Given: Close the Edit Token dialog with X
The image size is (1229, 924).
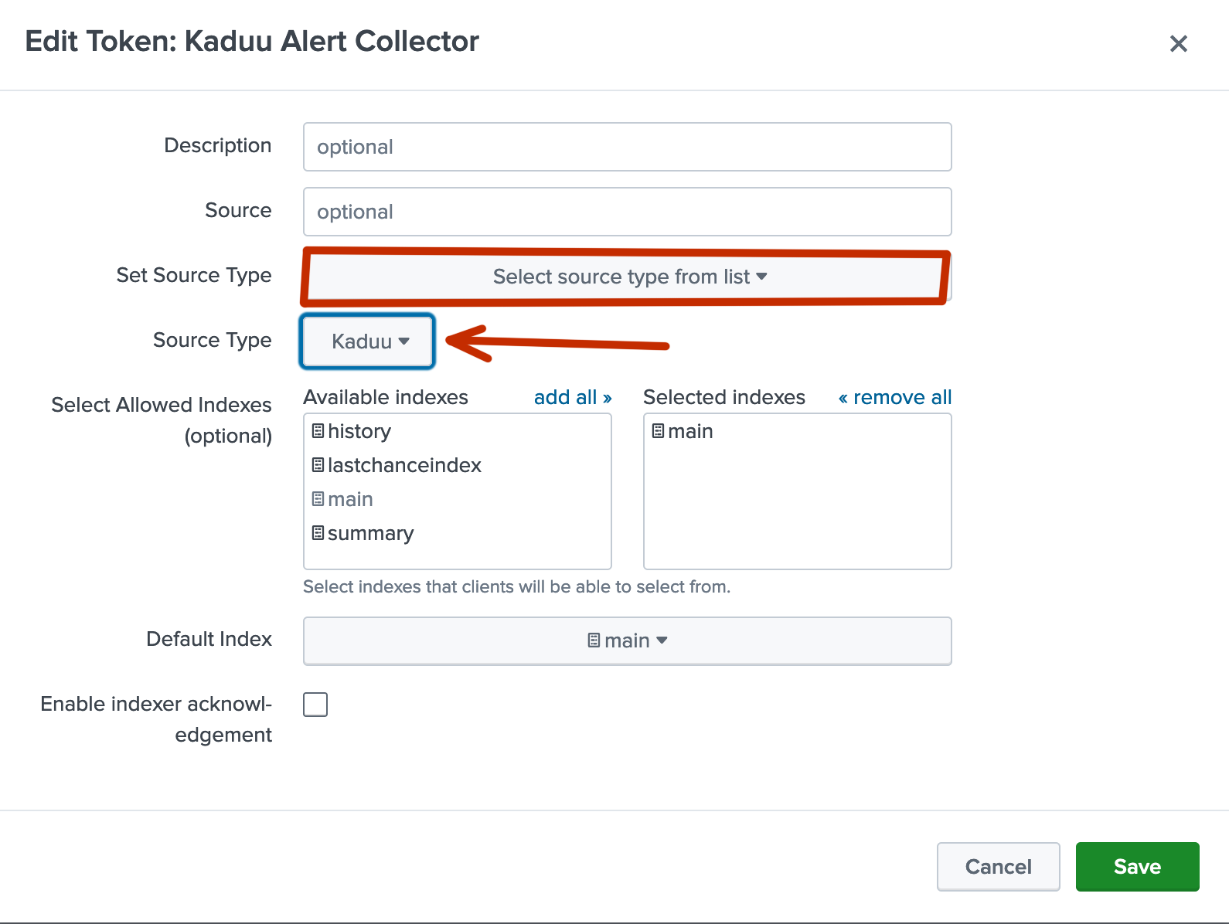Looking at the screenshot, I should click(x=1178, y=43).
